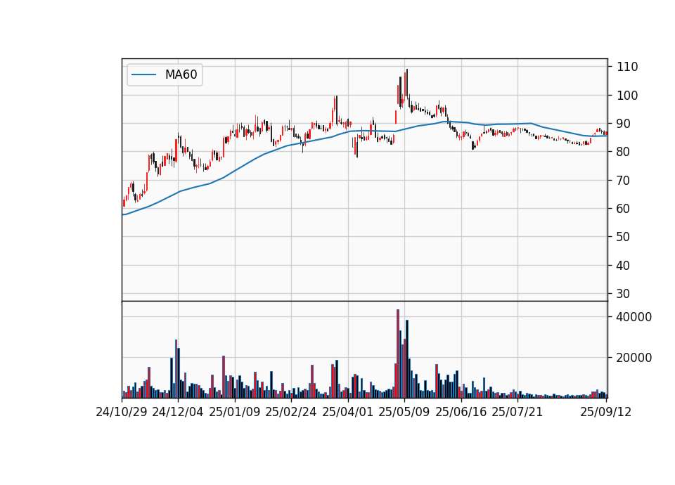This screenshot has width=675, height=485.
Task: Click the 70 price axis label
Action: pos(624,181)
